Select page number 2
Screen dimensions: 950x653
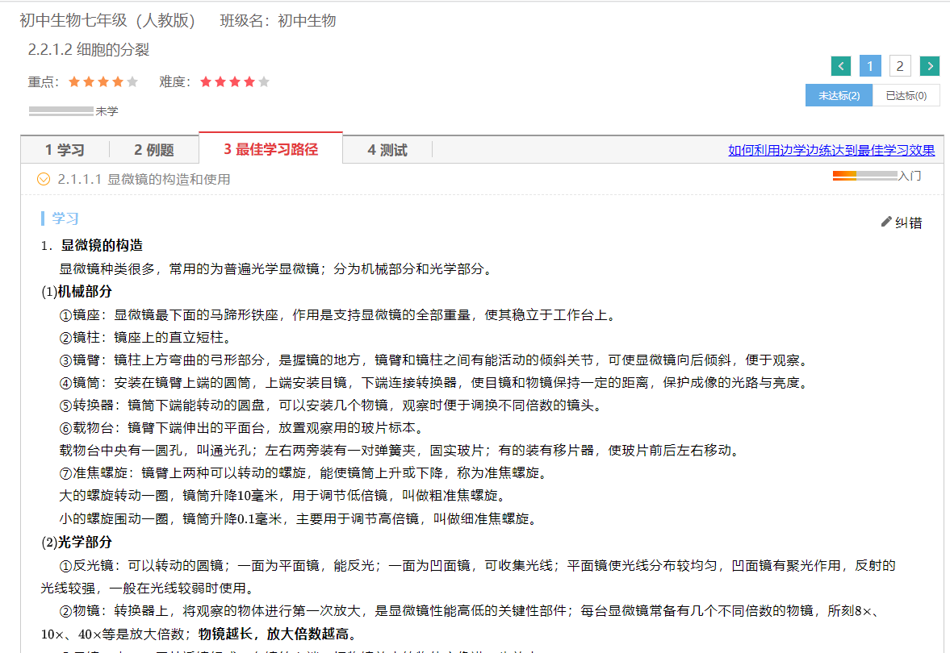900,66
